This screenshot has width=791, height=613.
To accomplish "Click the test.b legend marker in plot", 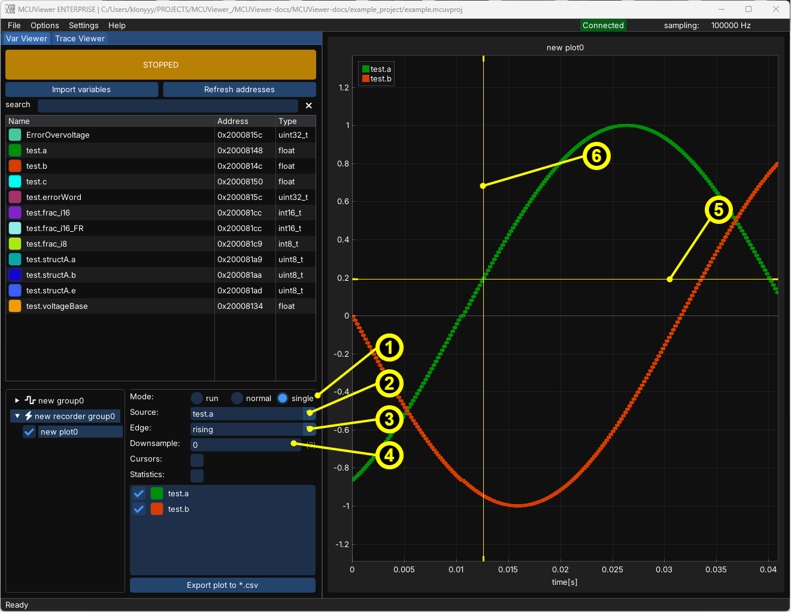I will point(366,79).
